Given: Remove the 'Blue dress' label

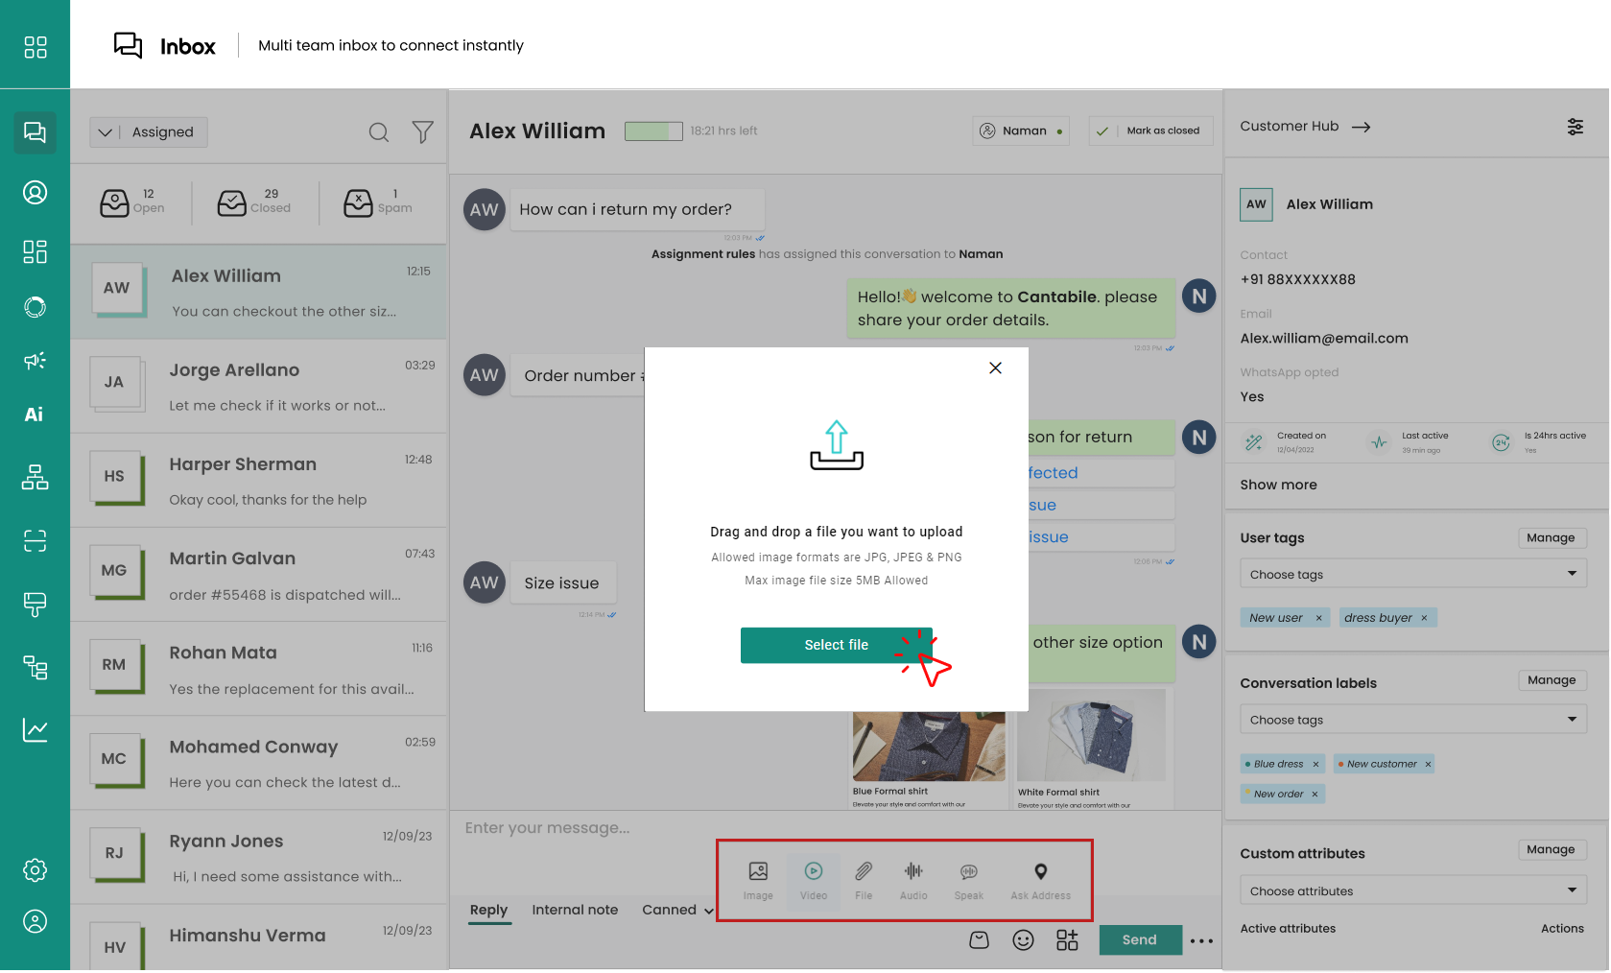Looking at the screenshot, I should [x=1315, y=765].
